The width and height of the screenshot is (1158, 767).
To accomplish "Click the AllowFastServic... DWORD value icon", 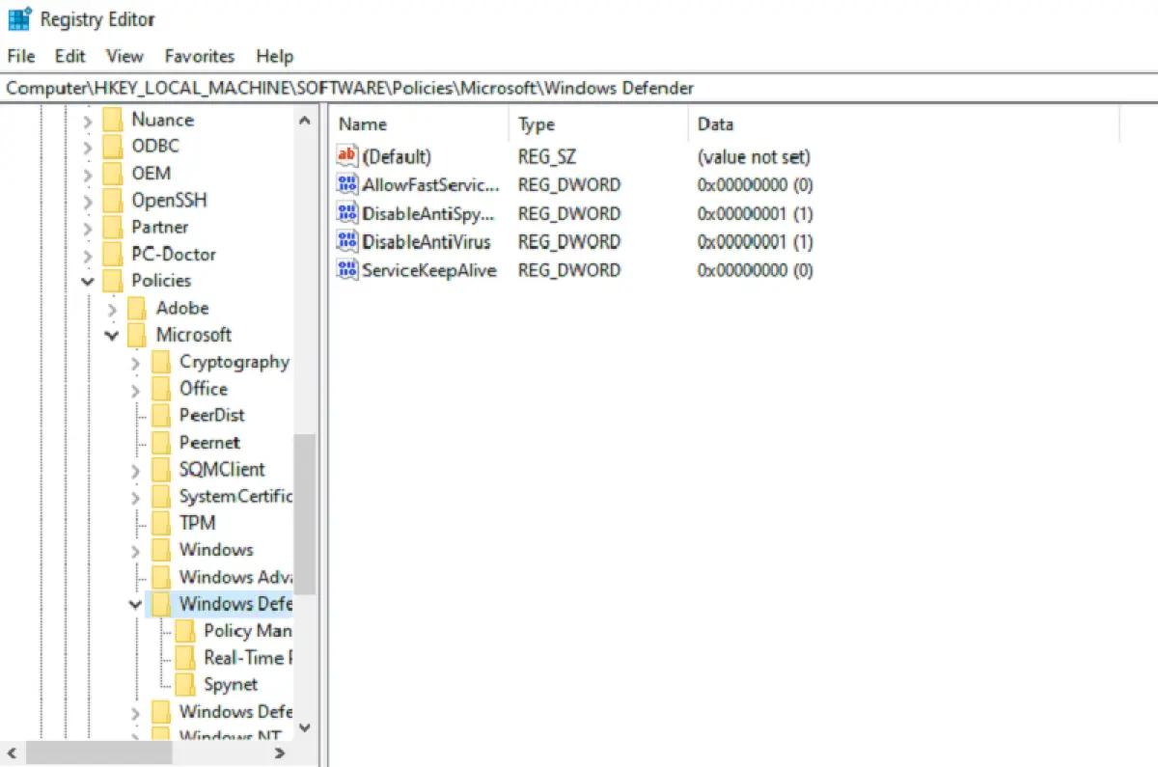I will pyautogui.click(x=346, y=184).
